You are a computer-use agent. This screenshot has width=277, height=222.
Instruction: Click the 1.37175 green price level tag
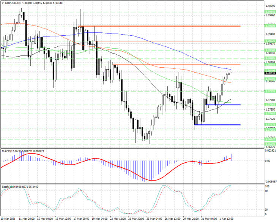[x=270, y=125]
